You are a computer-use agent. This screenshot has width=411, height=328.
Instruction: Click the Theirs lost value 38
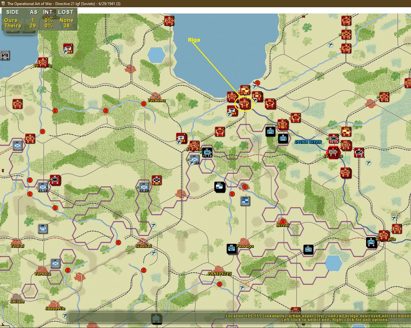pos(66,26)
